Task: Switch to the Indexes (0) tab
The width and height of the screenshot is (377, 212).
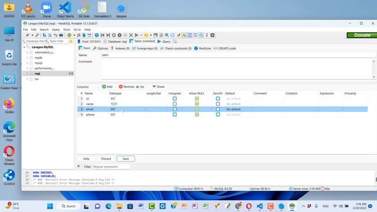Action: tap(120, 48)
